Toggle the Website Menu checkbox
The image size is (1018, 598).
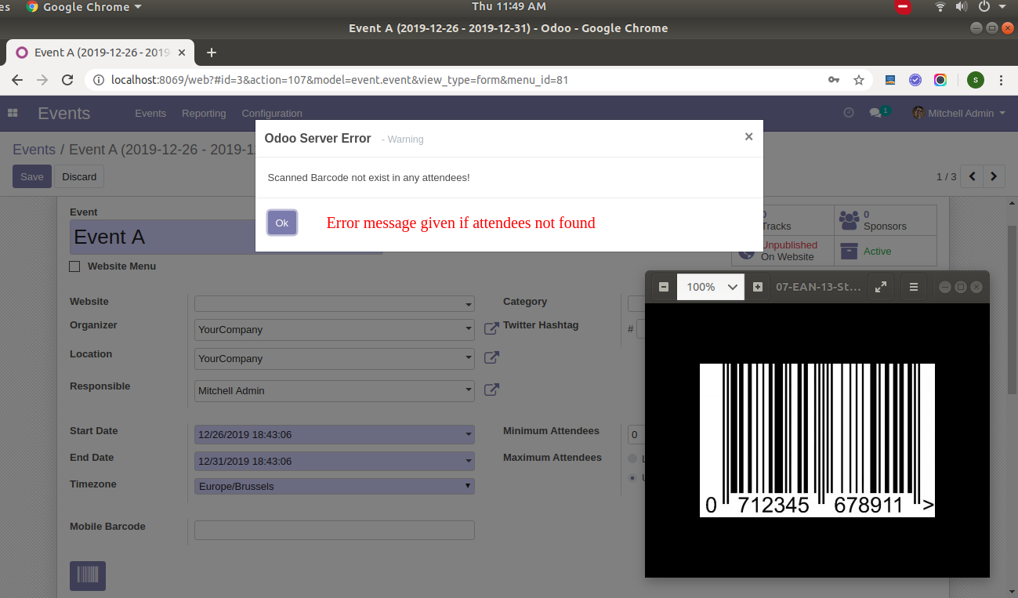(x=74, y=266)
